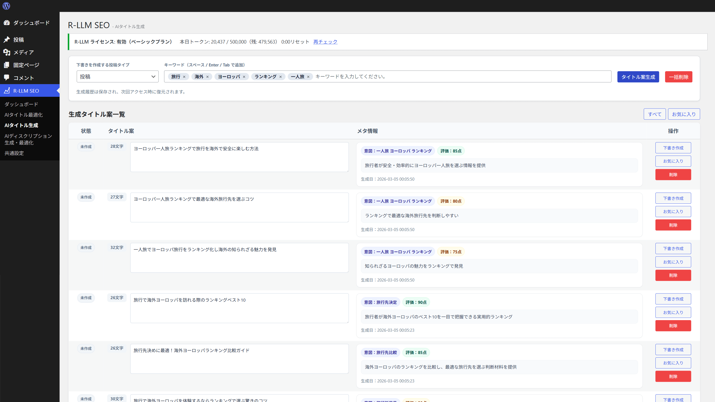Click the chart icon beside R-LLM SEO
715x402 pixels.
7,91
